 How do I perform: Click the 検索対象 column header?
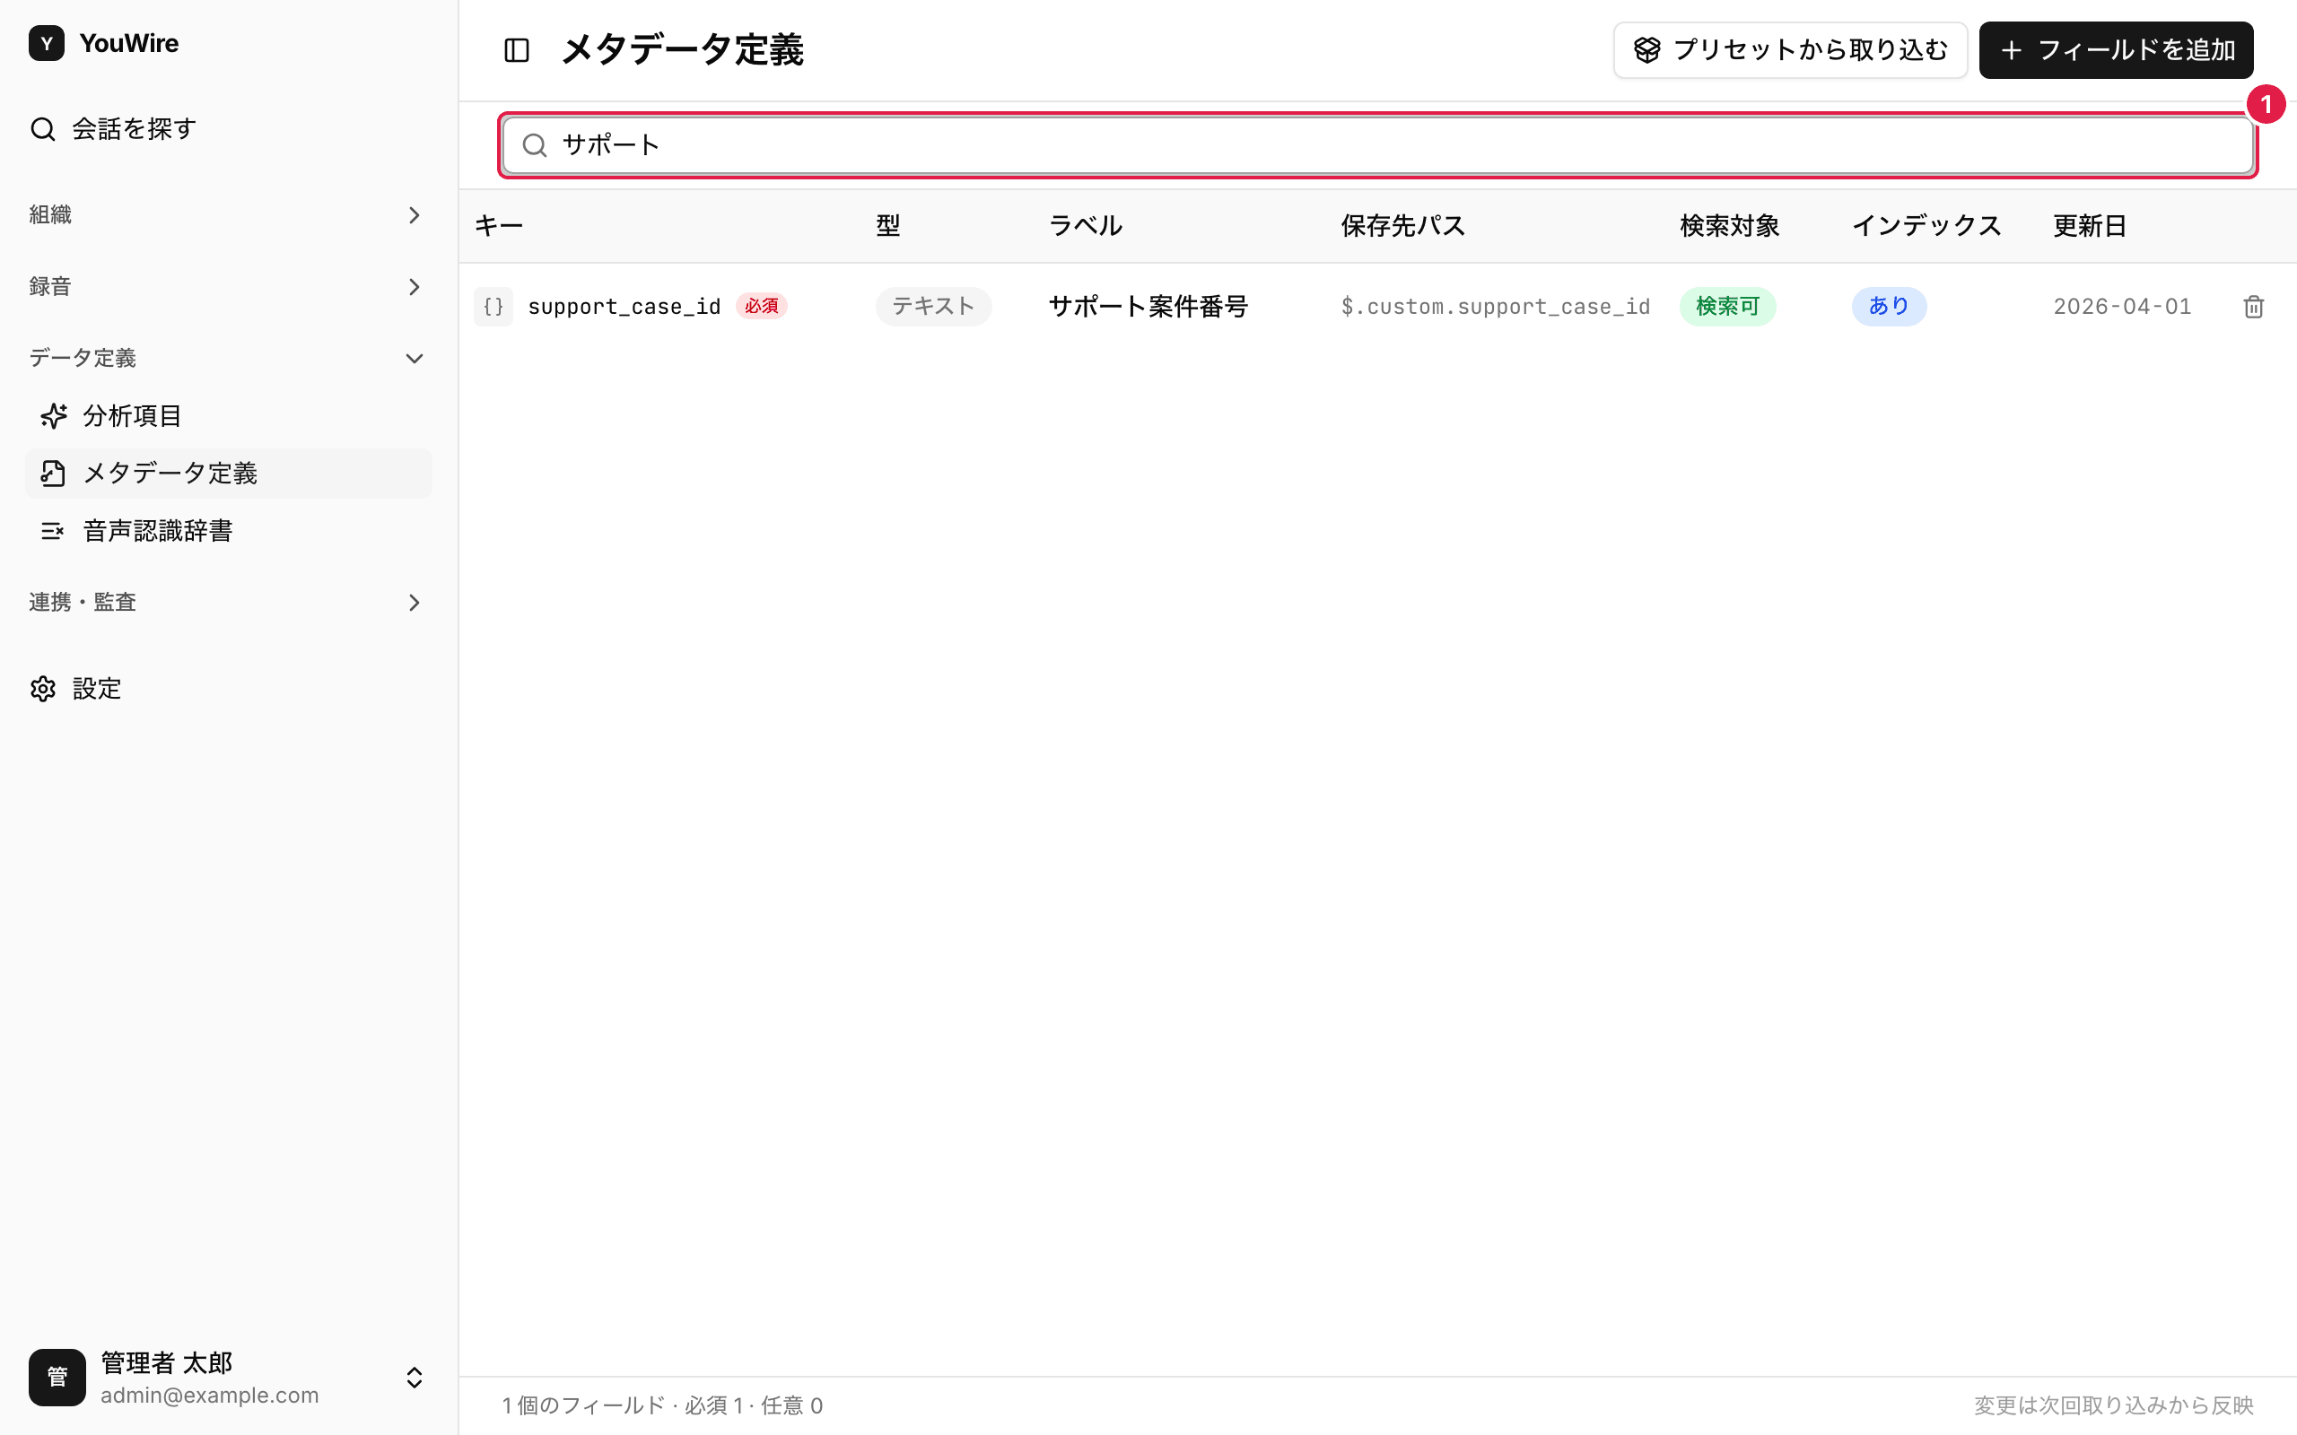point(1729,226)
